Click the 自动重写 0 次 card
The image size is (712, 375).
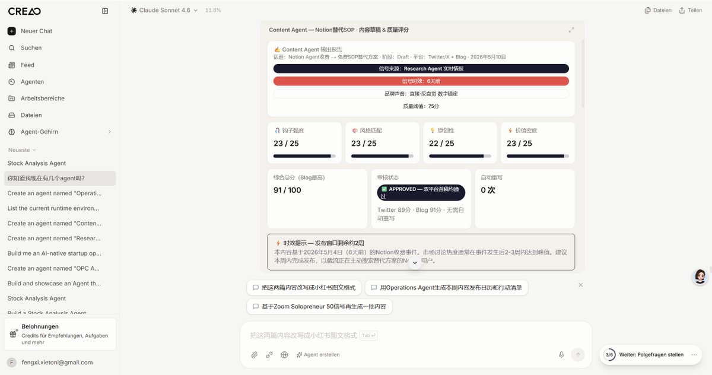[525, 199]
